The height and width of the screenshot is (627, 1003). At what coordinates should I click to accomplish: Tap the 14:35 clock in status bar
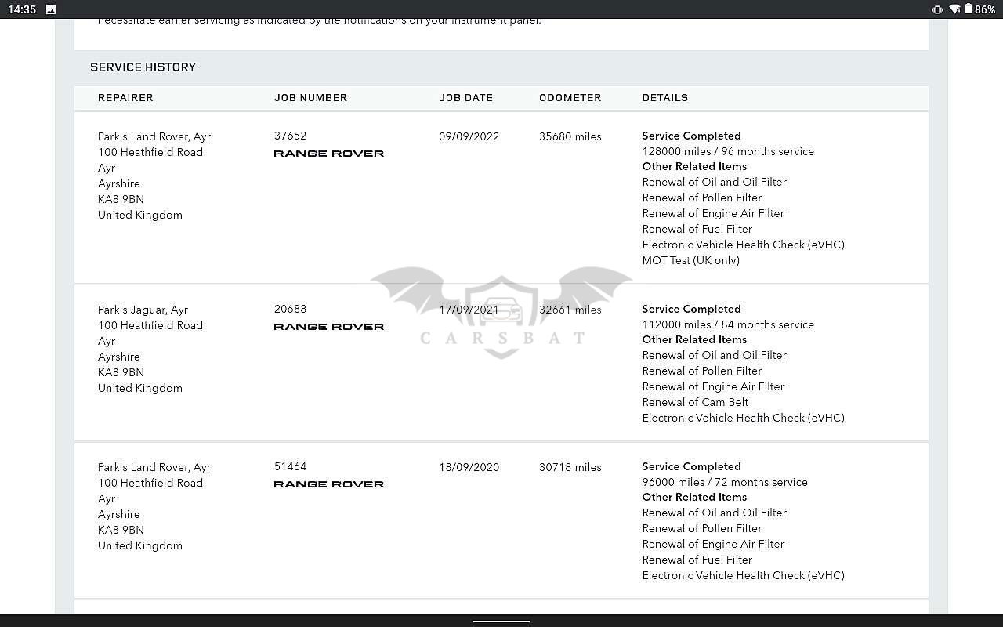(22, 9)
